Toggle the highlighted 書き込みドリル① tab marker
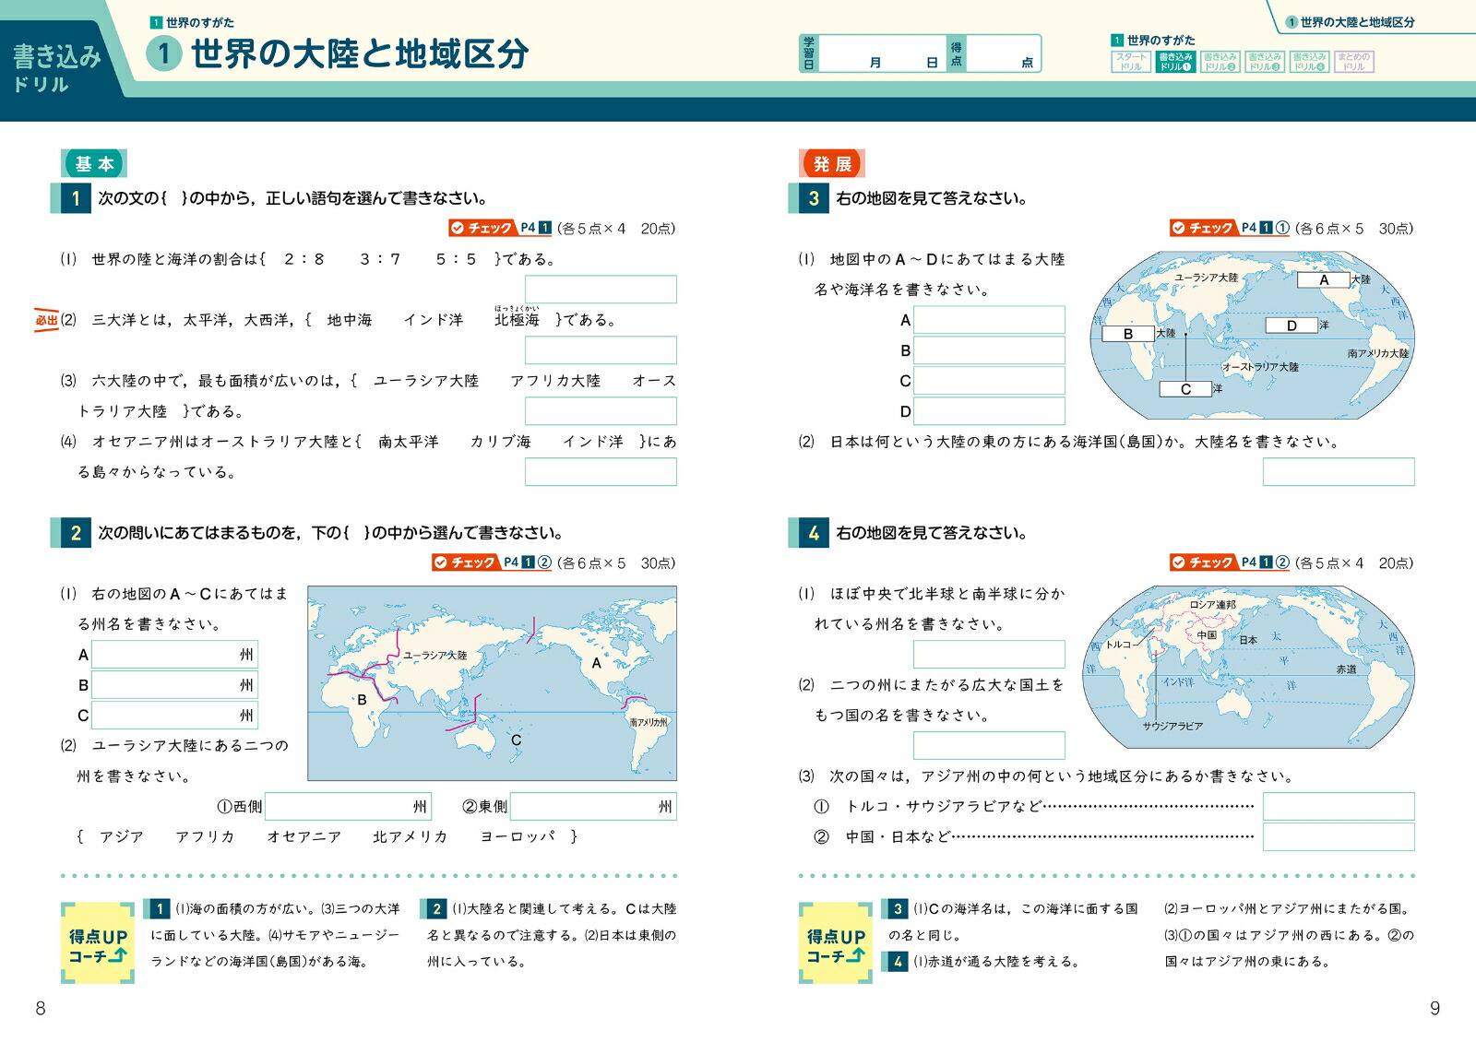 pyautogui.click(x=1175, y=62)
